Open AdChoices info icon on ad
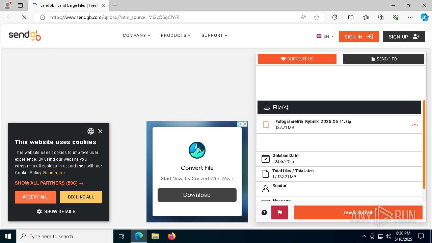The image size is (432, 243). (x=239, y=124)
